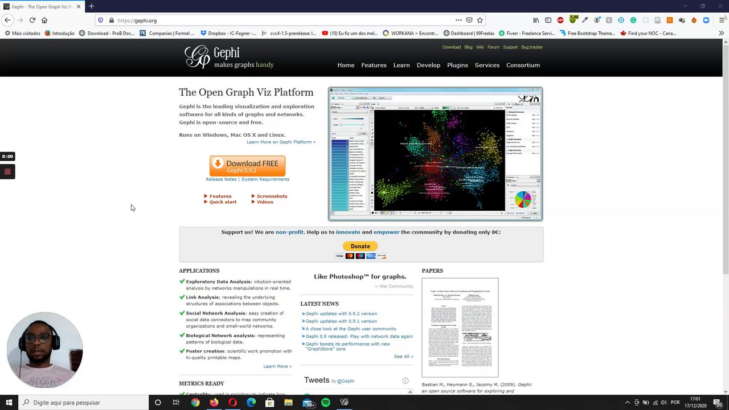Open the Firefox hamburger menu
729x410 pixels.
pos(721,20)
